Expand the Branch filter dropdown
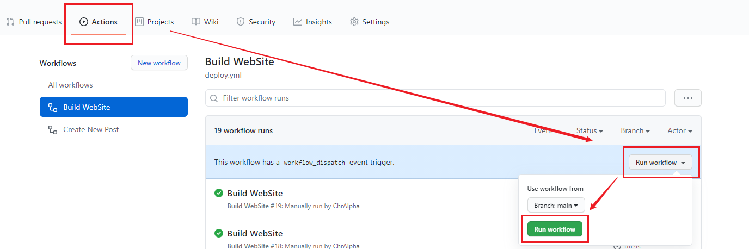 635,130
